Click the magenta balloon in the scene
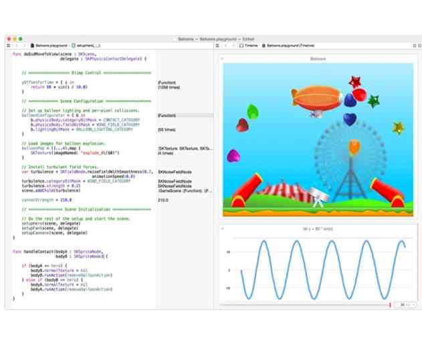Viewport: 422px width, 349px height. [x=233, y=156]
